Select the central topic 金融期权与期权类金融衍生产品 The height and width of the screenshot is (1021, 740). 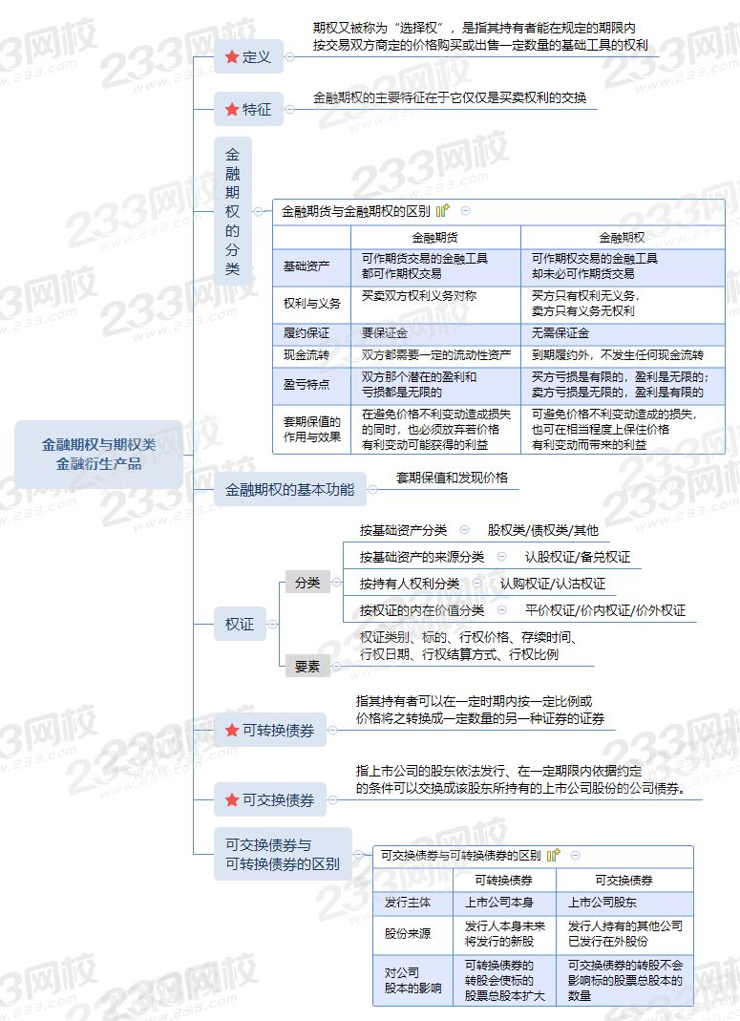click(x=99, y=455)
